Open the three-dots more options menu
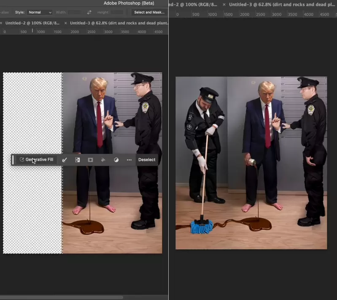 click(129, 160)
